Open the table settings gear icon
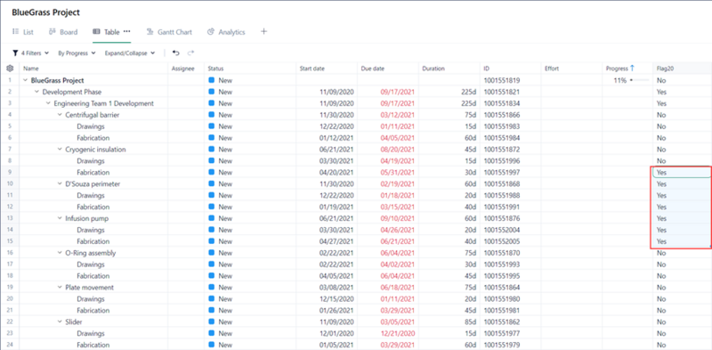712x350 pixels. 10,69
